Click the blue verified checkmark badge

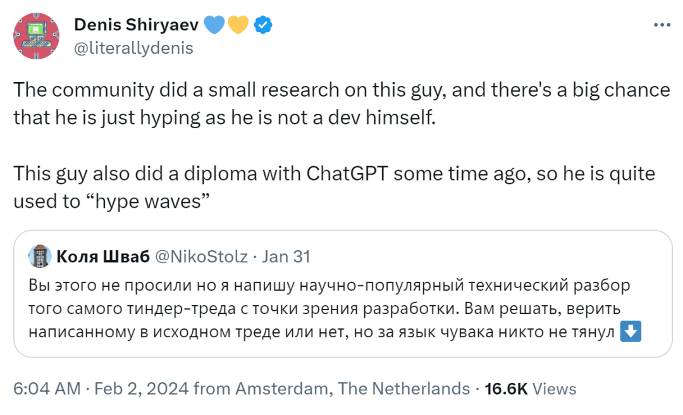click(263, 25)
